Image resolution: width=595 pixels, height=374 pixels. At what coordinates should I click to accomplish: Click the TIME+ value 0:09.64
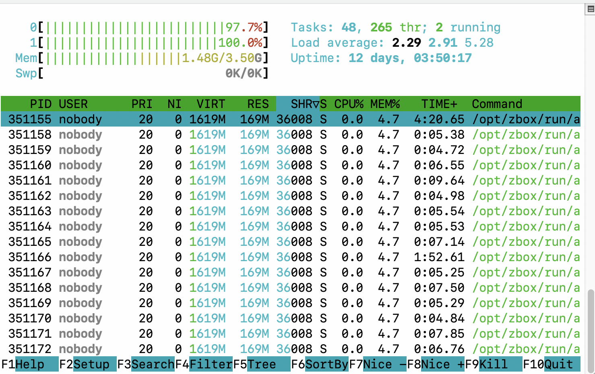[x=439, y=181]
